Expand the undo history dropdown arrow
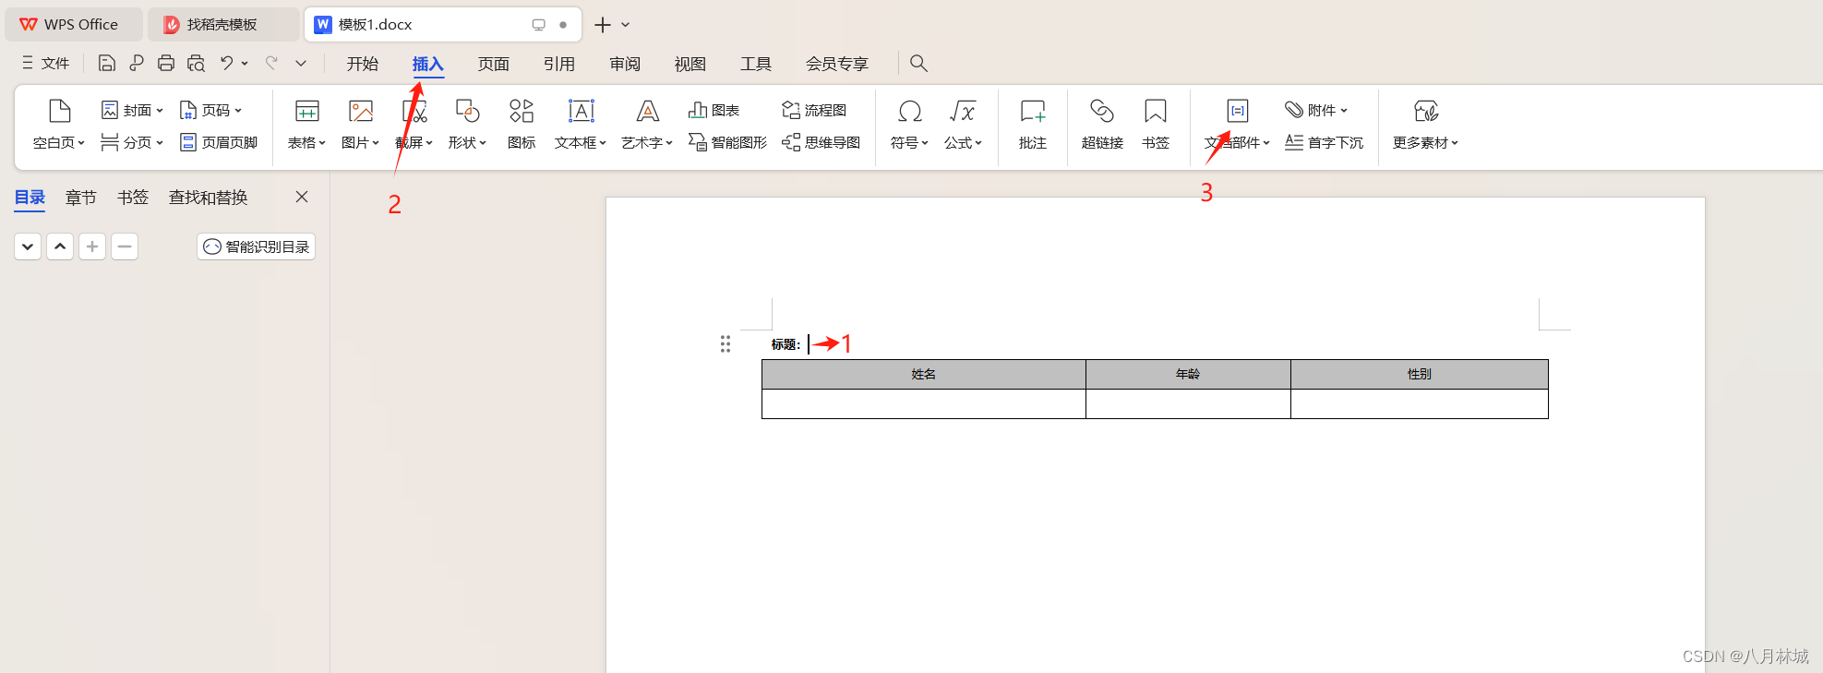Screen dimensions: 1823x673 pyautogui.click(x=245, y=63)
